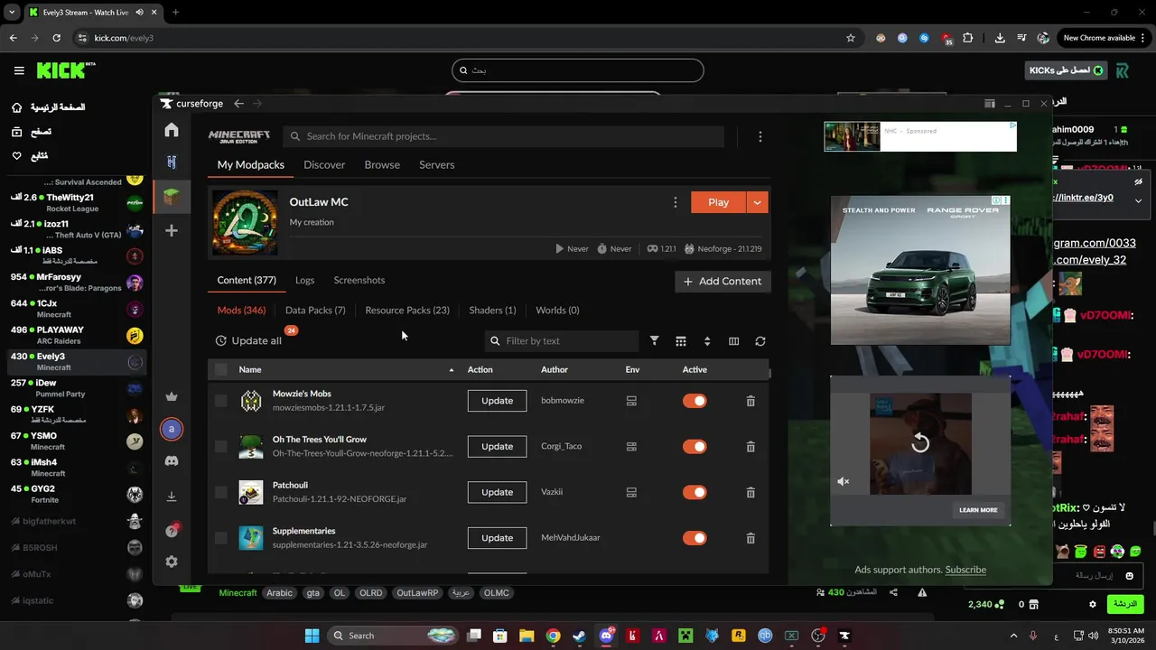Check the select-all checkbox in Name header
Viewport: 1156px width, 650px height.
221,369
